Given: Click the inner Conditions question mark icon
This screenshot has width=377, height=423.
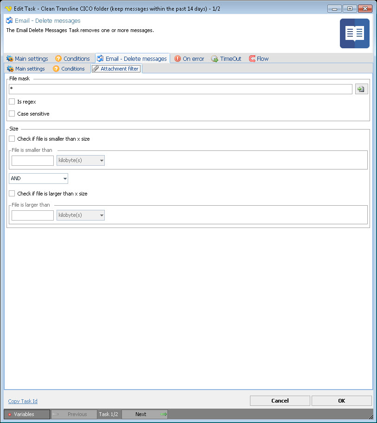Looking at the screenshot, I should click(x=56, y=69).
